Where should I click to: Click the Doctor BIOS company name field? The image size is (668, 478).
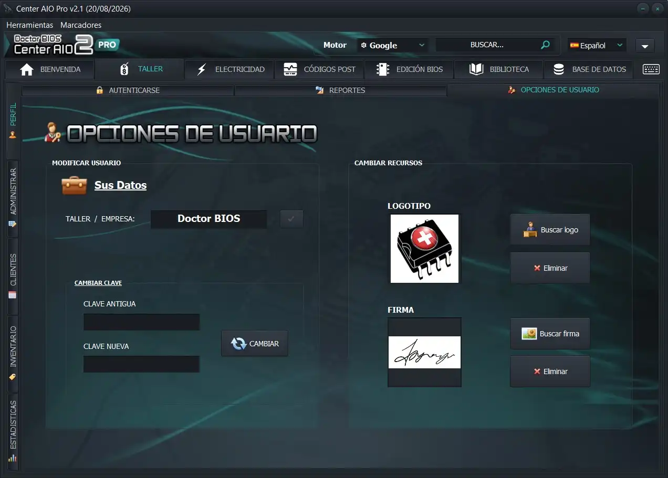click(209, 219)
